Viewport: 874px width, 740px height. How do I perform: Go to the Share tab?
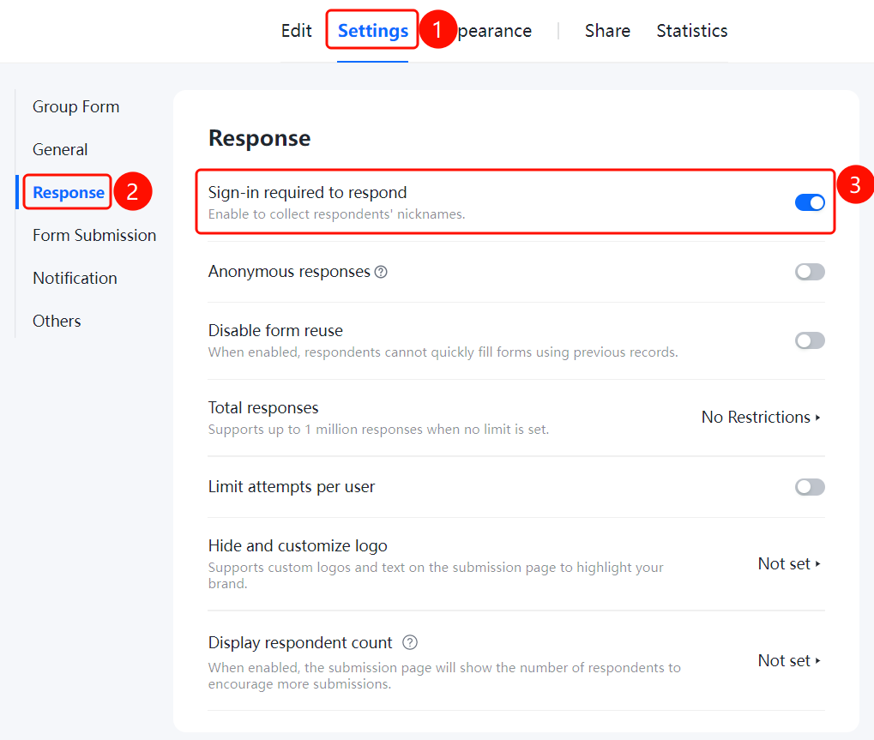pos(607,31)
